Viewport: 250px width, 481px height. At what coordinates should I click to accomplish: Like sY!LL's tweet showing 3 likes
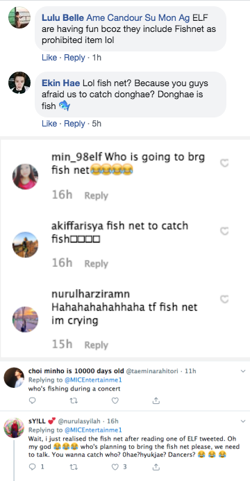click(115, 467)
